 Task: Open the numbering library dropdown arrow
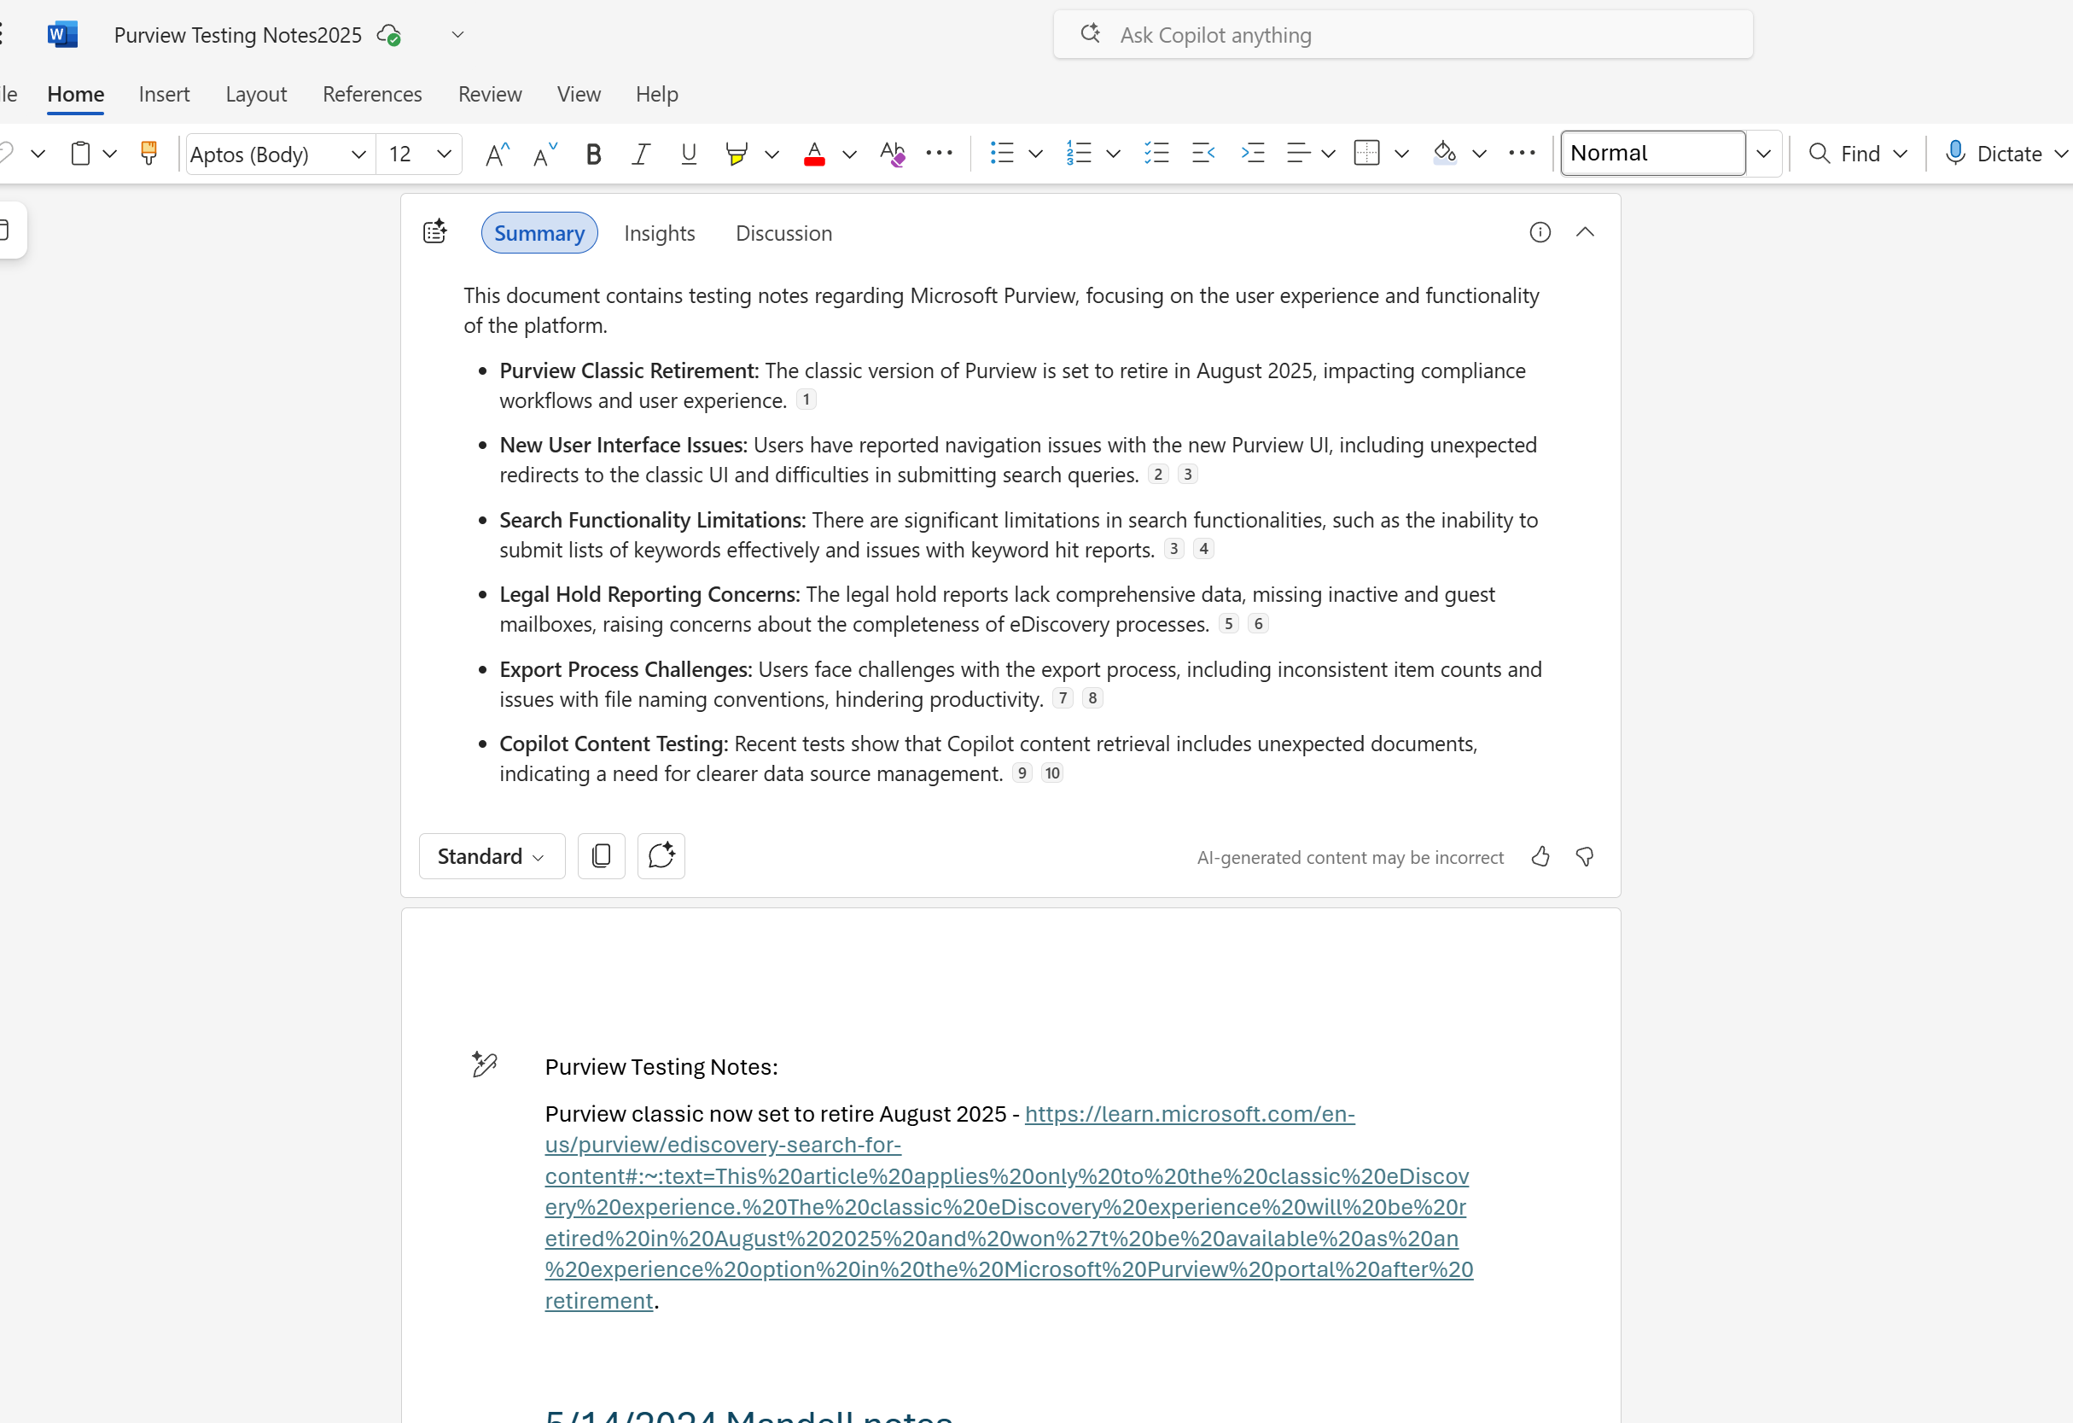(x=1113, y=154)
